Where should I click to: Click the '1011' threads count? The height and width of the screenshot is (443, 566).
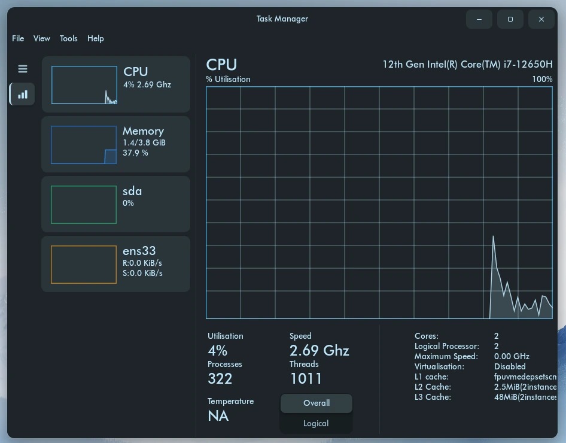coord(306,379)
